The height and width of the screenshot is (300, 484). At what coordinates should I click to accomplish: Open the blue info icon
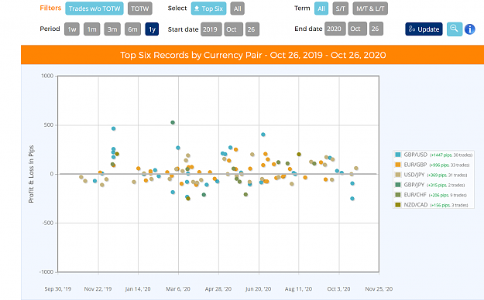(470, 29)
